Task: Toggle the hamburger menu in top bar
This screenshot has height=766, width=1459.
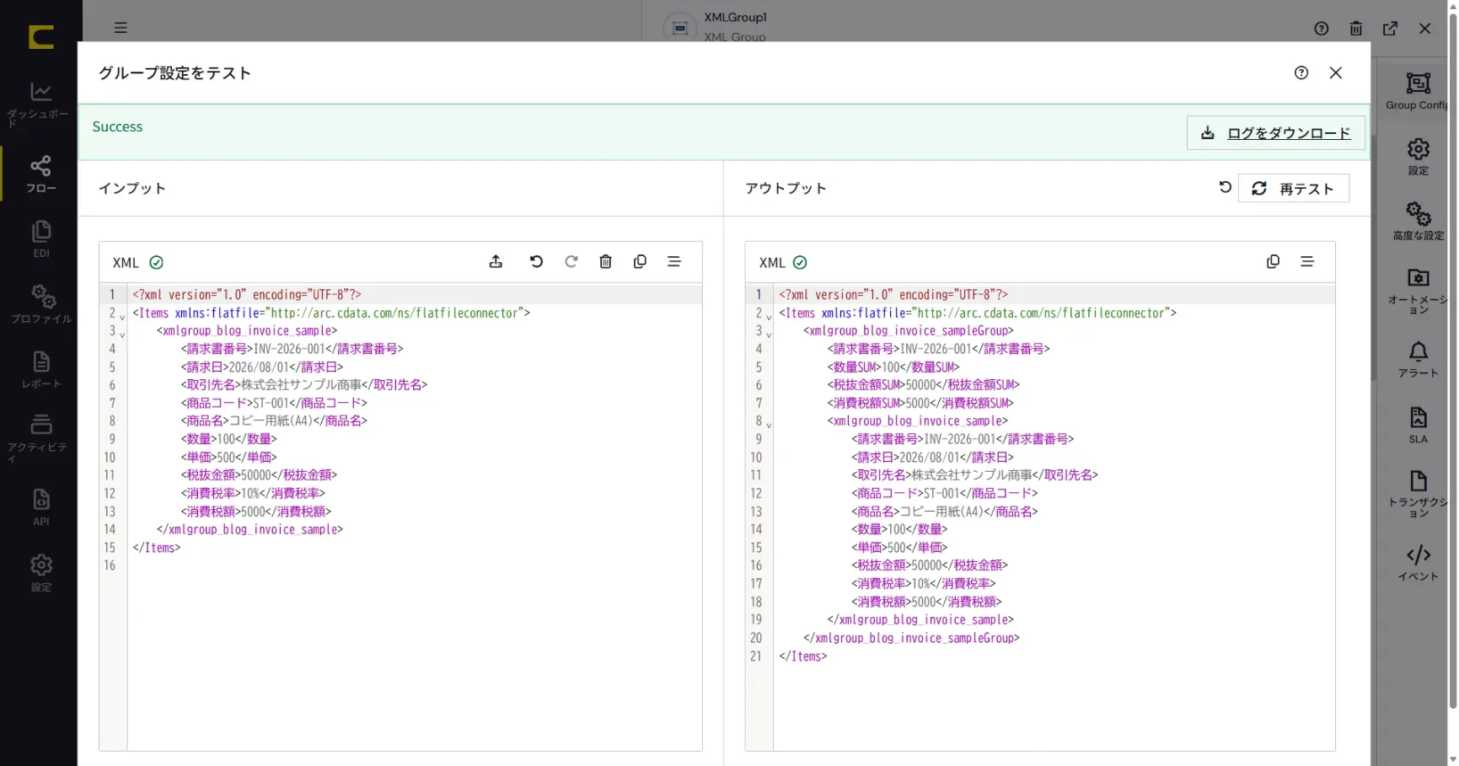Action: coord(121,28)
